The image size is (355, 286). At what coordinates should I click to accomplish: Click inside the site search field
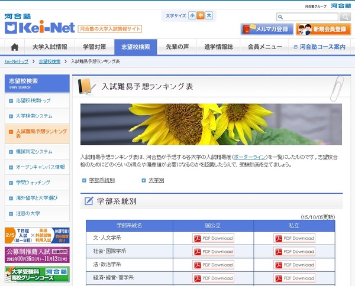(307, 17)
